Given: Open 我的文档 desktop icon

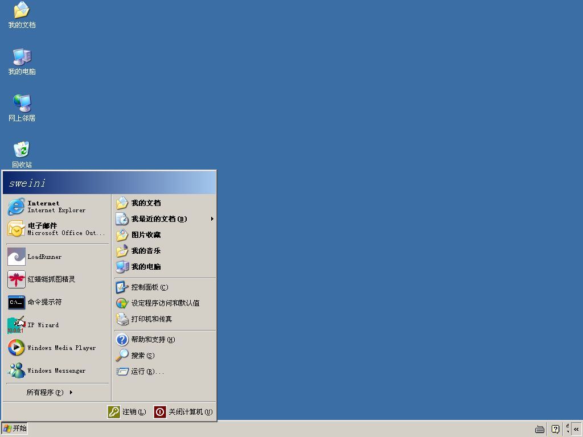Looking at the screenshot, I should coord(22,15).
